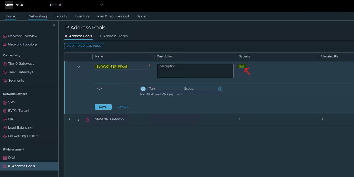
Task: Collapse the new pool row chevron
Action: 79,67
